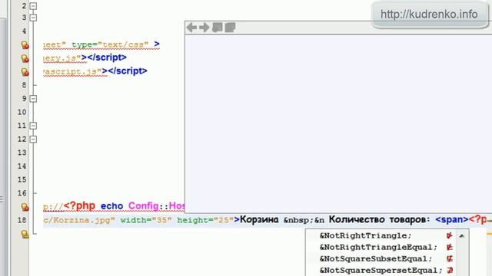Click the closing </script> tag on the ery.js line

[x=107, y=58]
